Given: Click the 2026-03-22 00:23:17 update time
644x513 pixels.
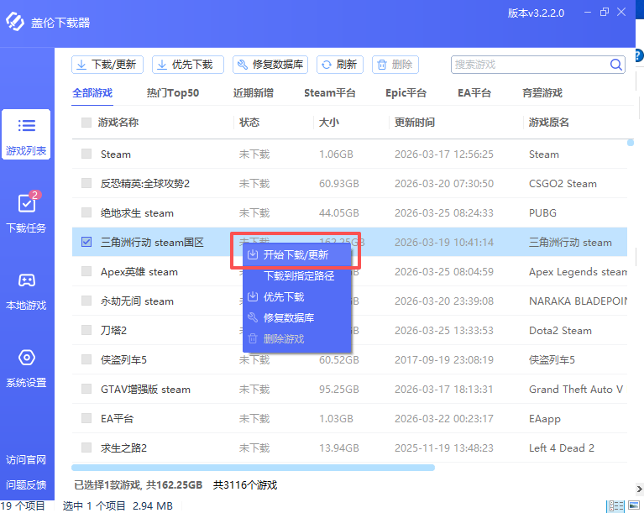Looking at the screenshot, I should click(443, 419).
